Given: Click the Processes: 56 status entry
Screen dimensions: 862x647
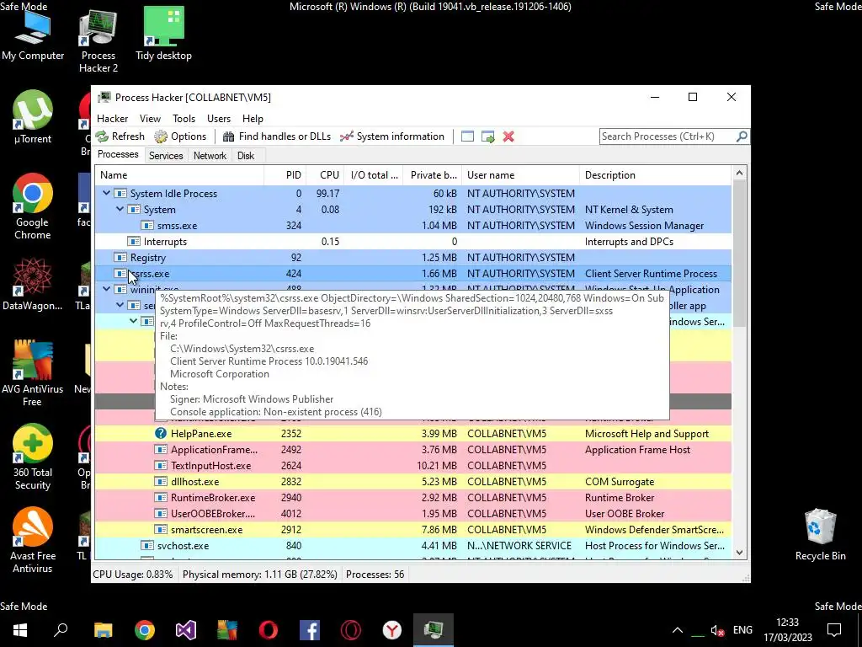Looking at the screenshot, I should coord(375,575).
